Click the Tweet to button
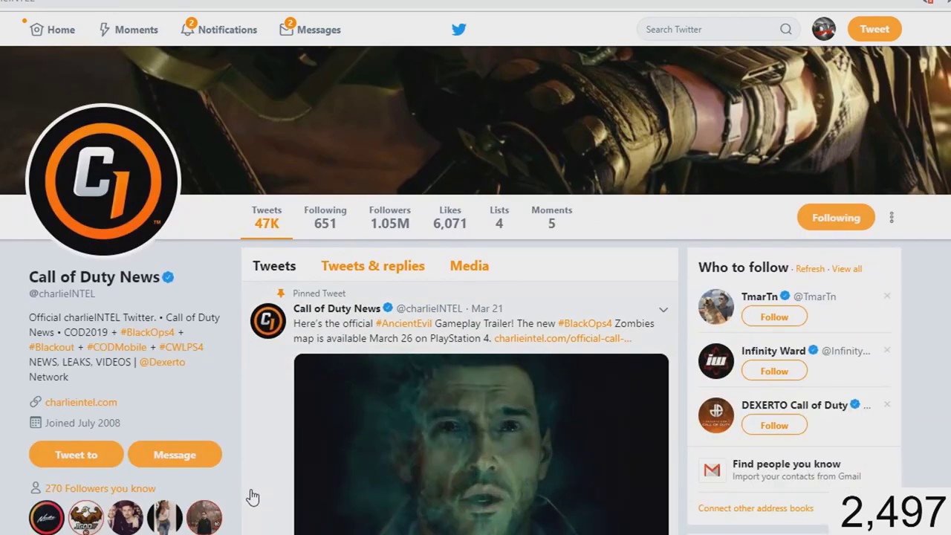This screenshot has width=951, height=535. pyautogui.click(x=76, y=455)
